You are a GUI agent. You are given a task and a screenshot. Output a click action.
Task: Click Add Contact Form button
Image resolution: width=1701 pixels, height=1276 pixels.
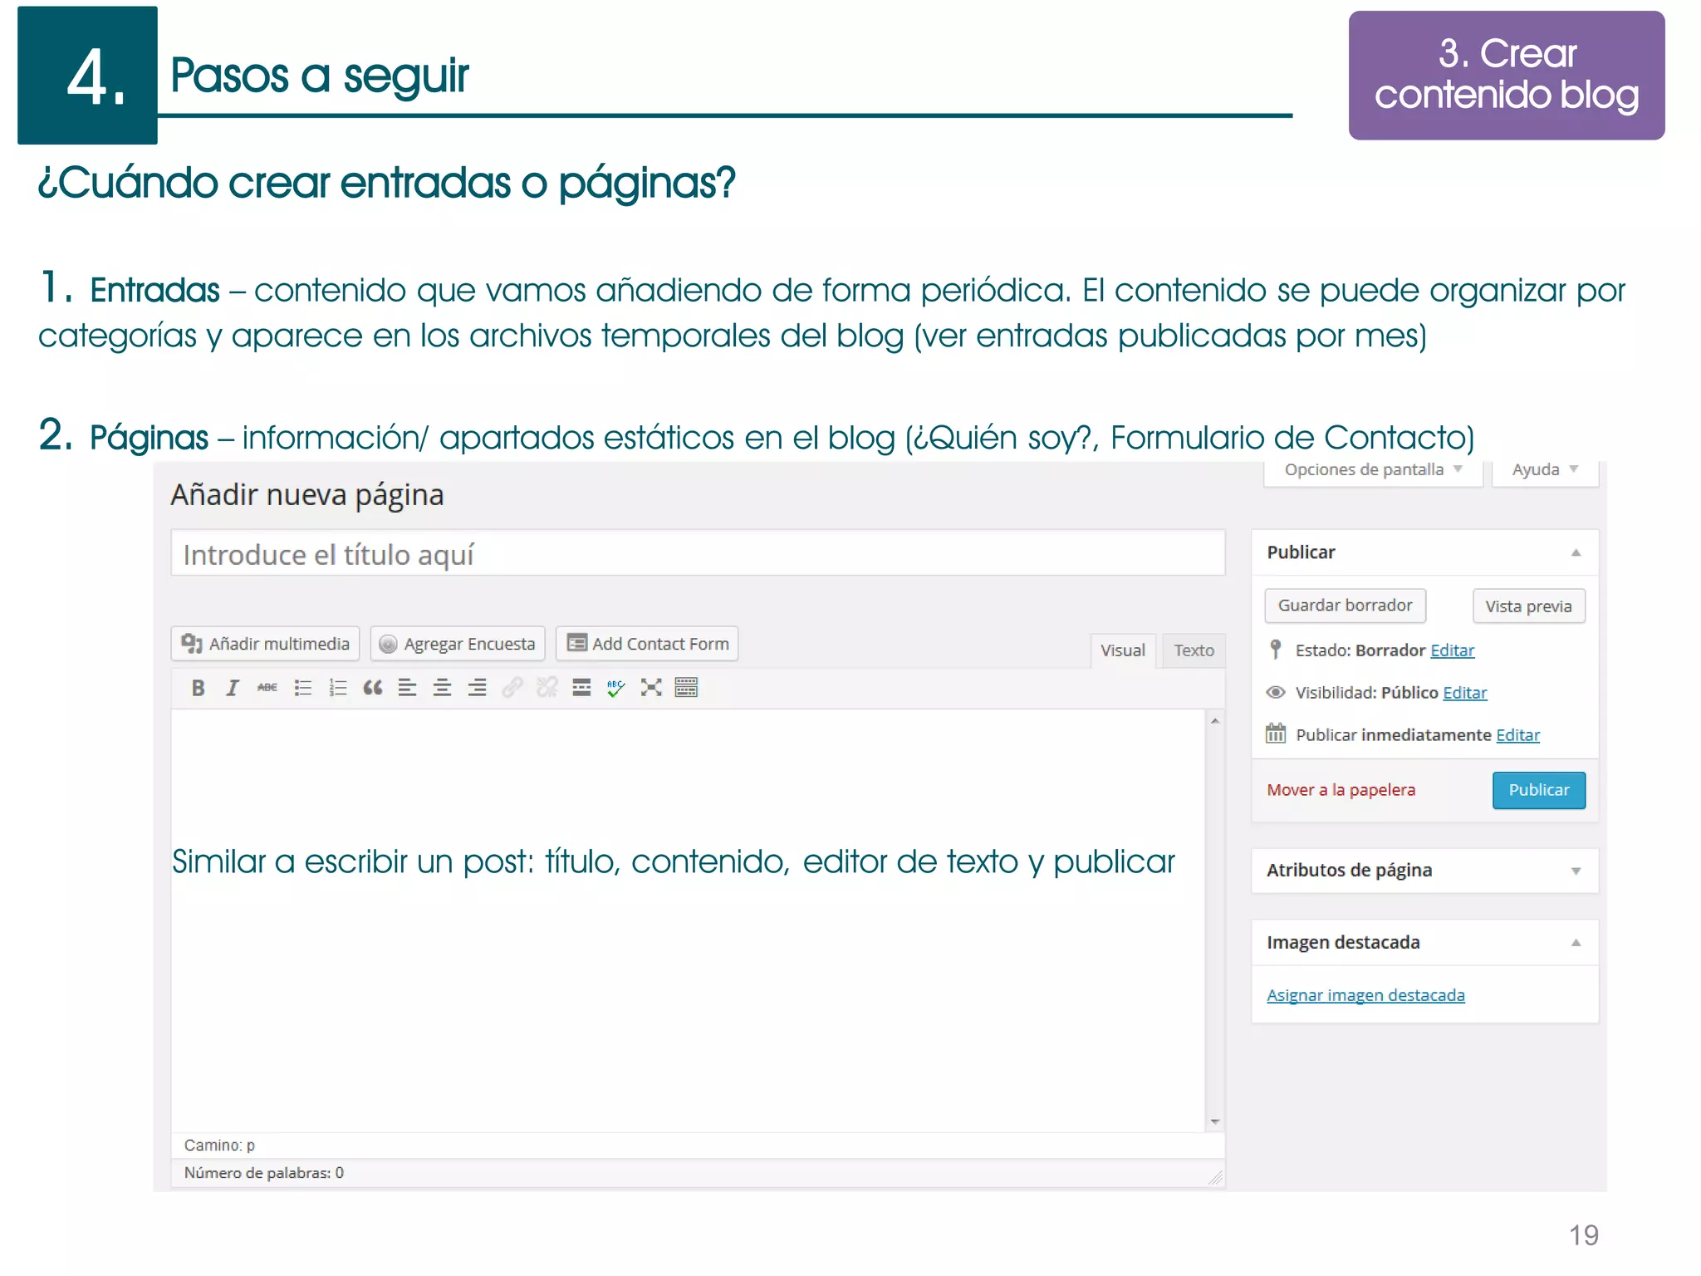click(x=647, y=644)
